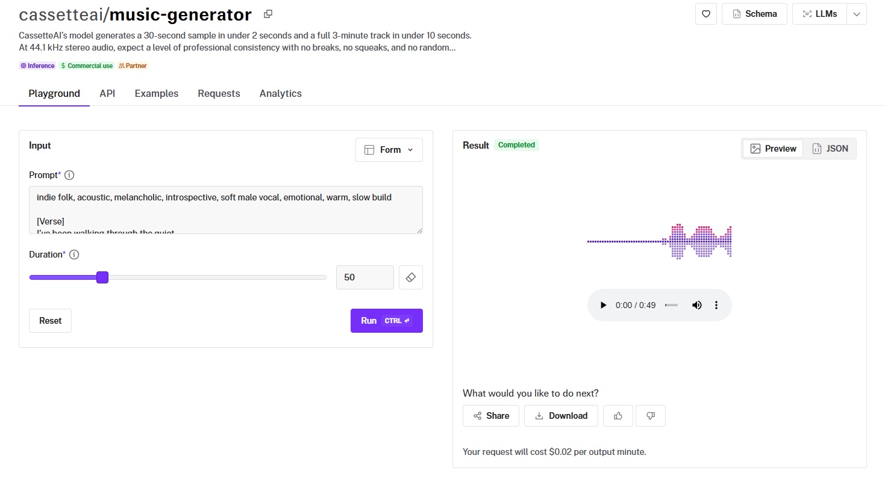Open audio player more options menu
This screenshot has height=485, width=885.
[x=716, y=305]
